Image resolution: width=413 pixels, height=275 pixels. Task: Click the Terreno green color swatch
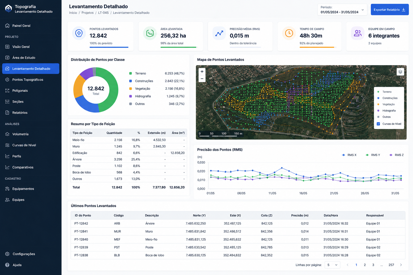tap(130, 73)
